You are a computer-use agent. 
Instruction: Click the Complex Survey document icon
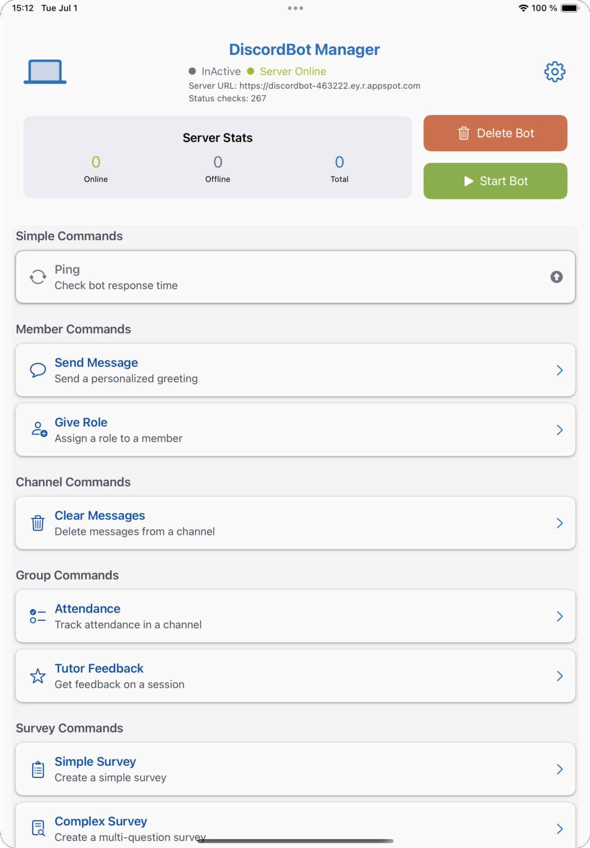coord(38,828)
